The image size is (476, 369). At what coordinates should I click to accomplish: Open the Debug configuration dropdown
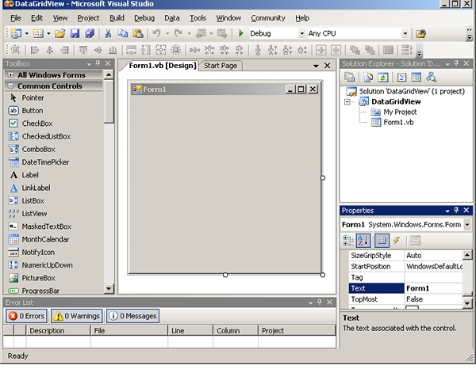click(301, 33)
